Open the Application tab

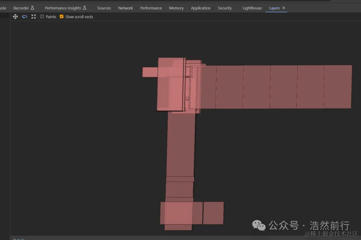pyautogui.click(x=201, y=8)
